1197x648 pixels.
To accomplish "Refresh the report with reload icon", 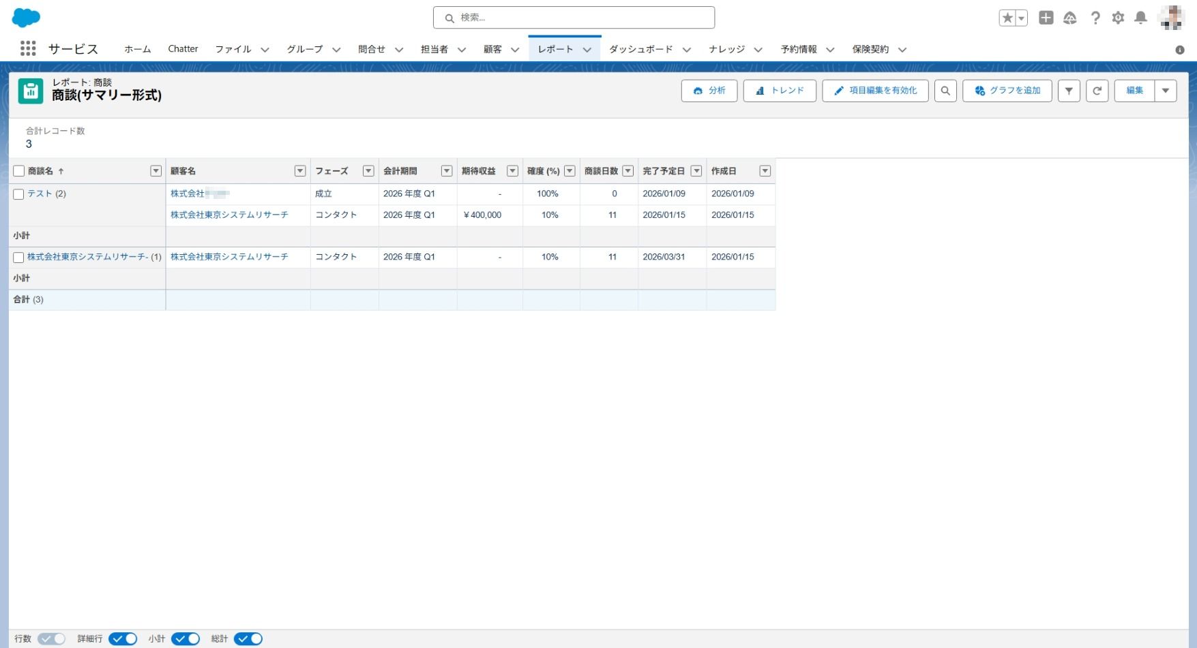I will point(1097,91).
